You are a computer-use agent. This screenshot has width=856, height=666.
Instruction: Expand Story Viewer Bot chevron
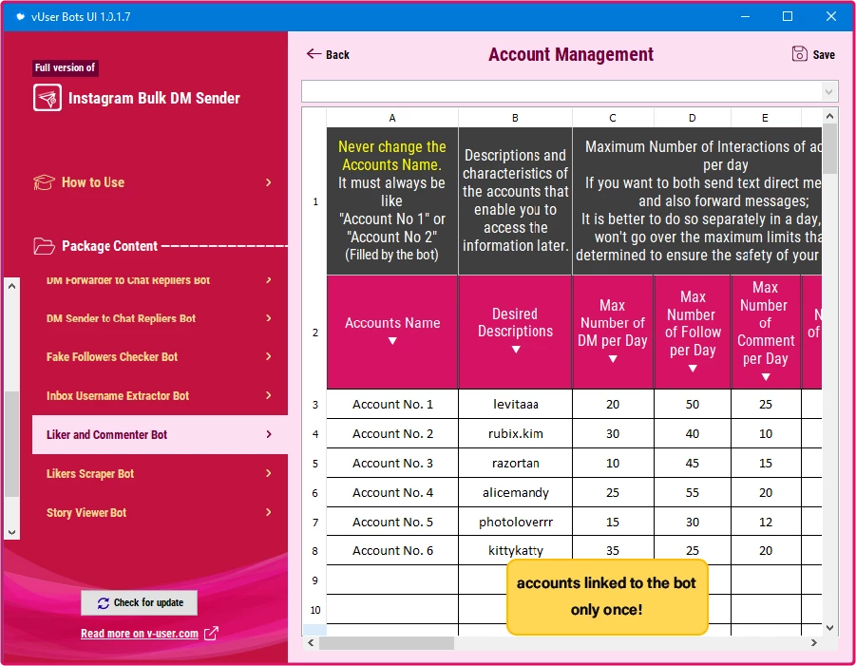coord(269,512)
